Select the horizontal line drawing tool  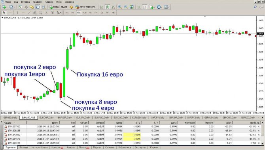23,13
